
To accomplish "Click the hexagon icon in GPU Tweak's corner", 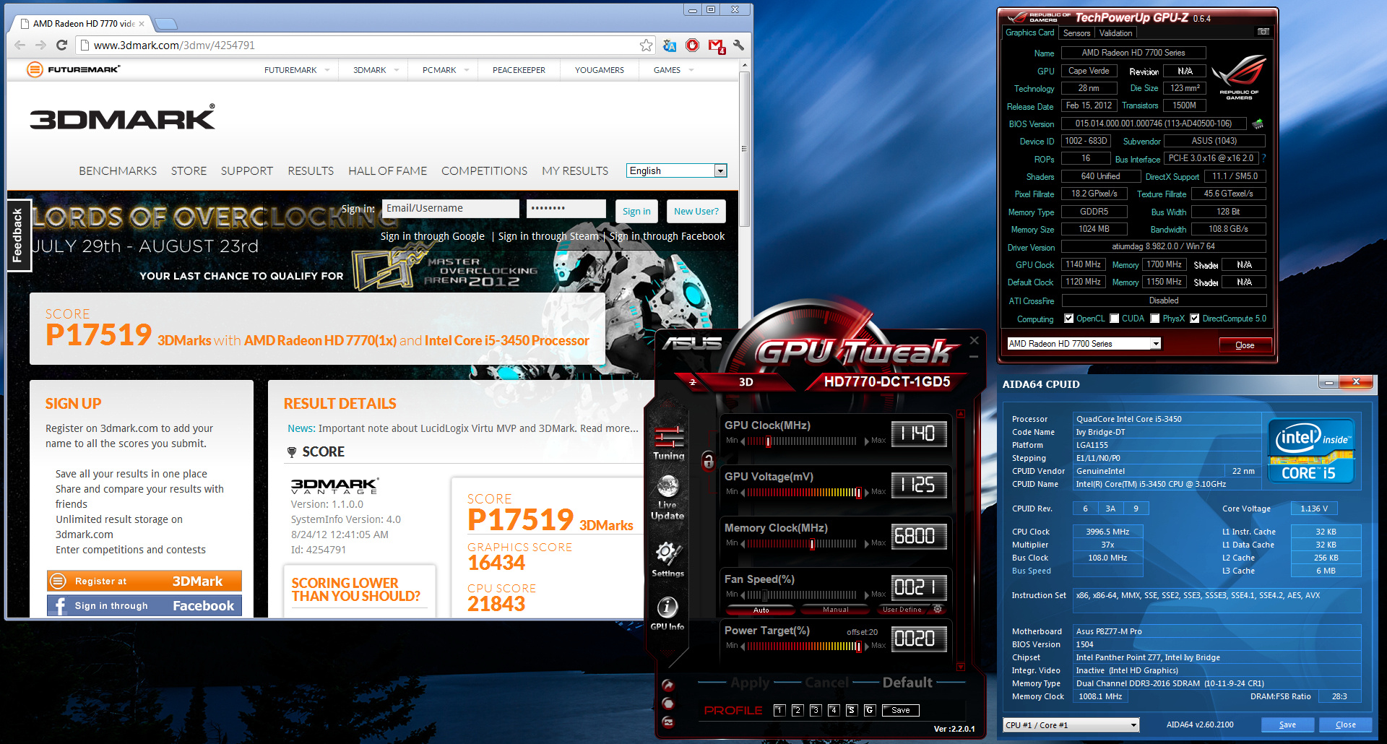I will [x=667, y=704].
